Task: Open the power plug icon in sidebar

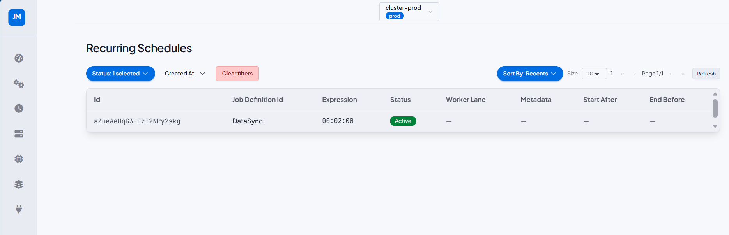Action: tap(19, 209)
